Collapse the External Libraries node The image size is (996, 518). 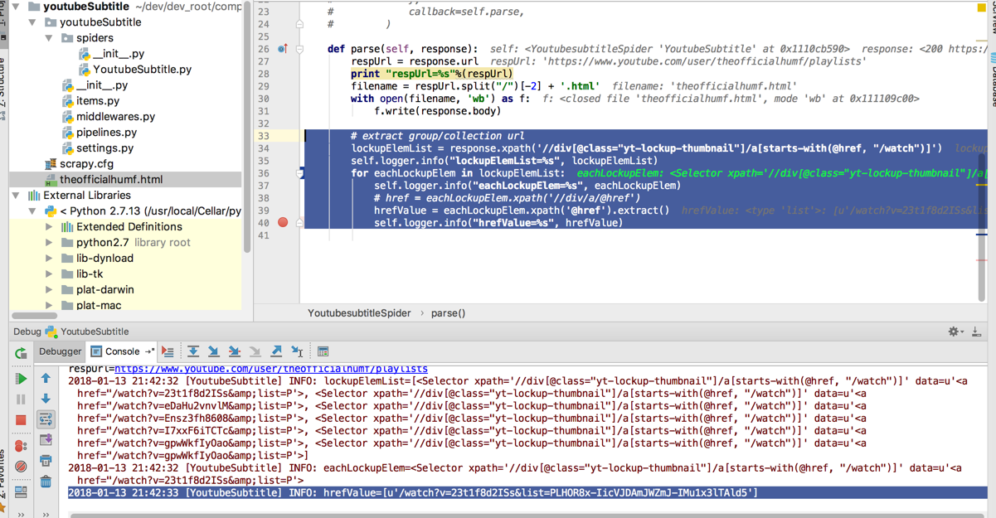coord(17,196)
